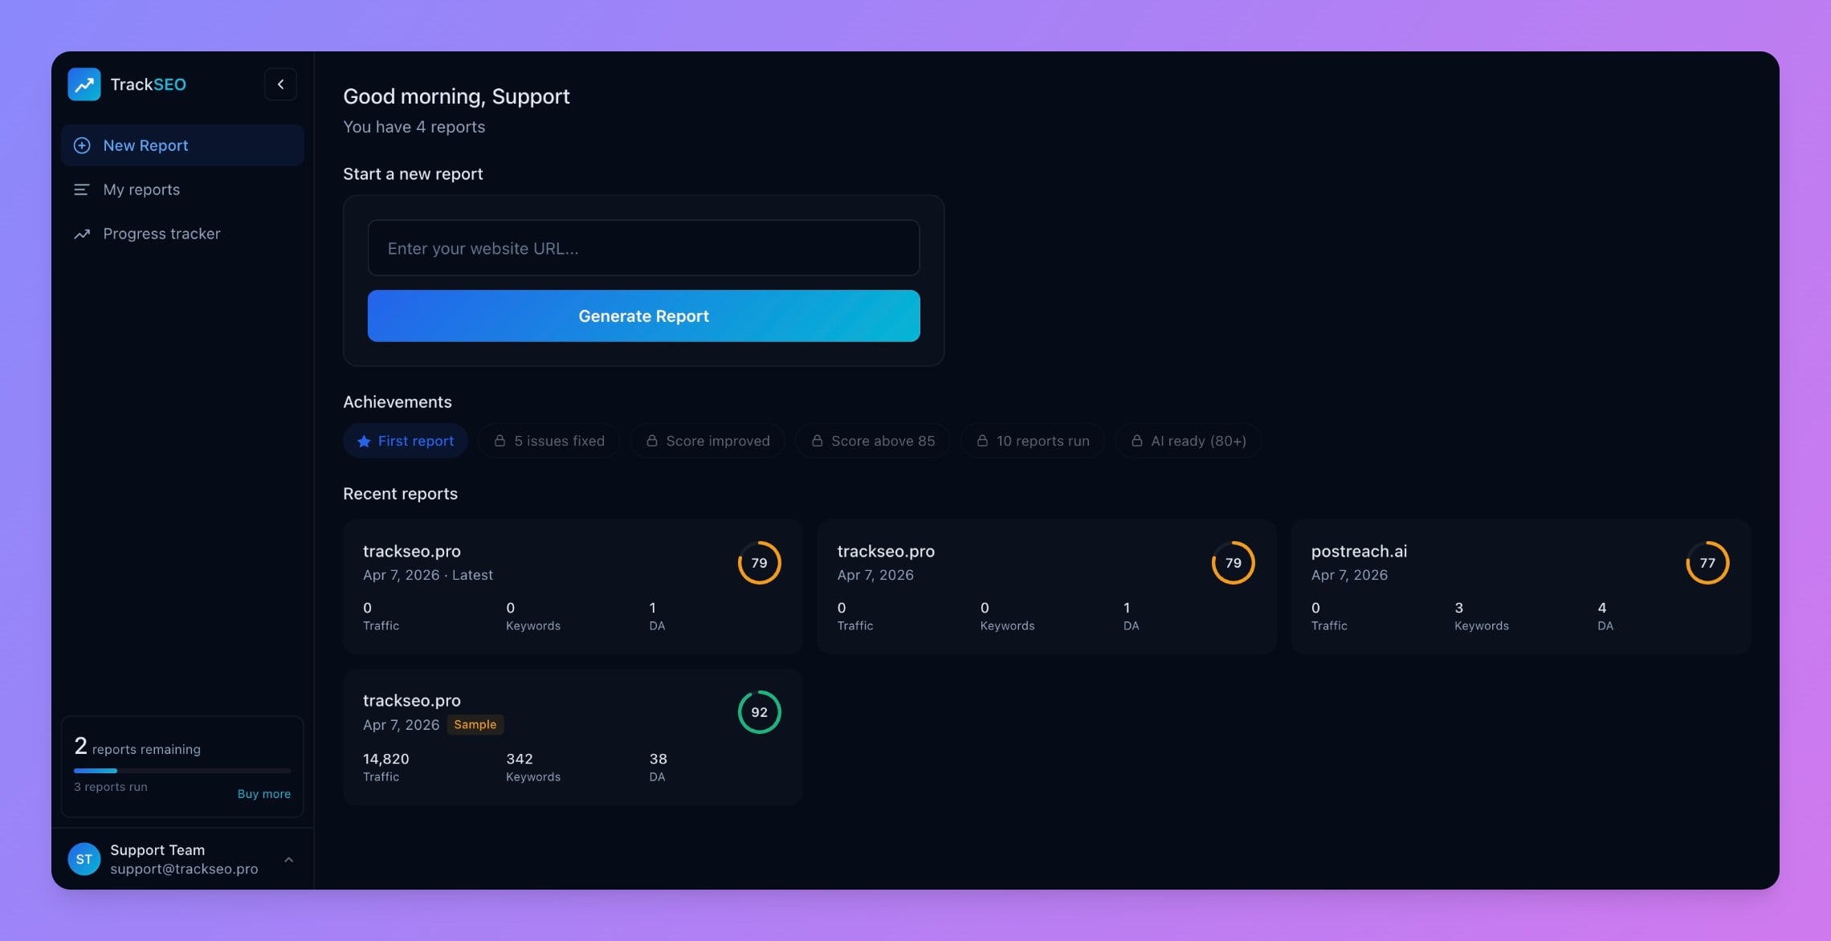This screenshot has width=1831, height=941.
Task: Click the lock icon on AI ready (80+)
Action: (1136, 441)
